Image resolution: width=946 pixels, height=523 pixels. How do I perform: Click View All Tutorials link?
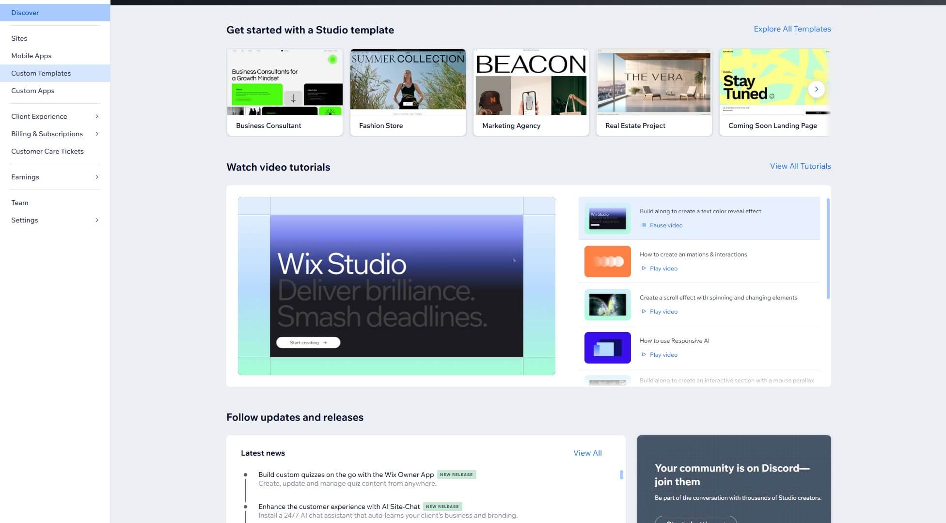point(800,166)
